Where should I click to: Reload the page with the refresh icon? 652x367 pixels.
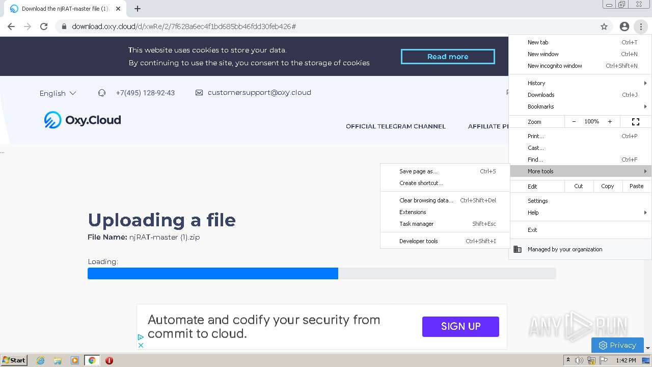coord(44,27)
